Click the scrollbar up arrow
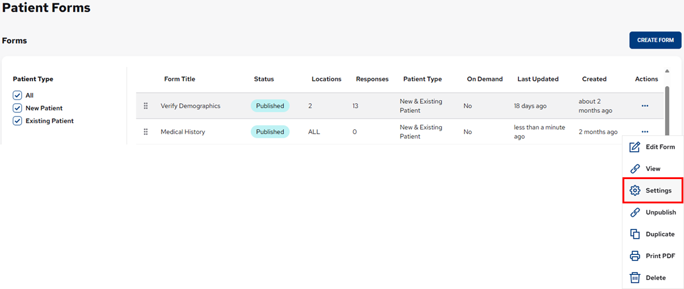 [x=667, y=71]
